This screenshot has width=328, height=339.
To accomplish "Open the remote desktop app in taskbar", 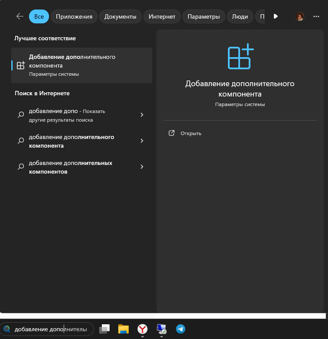I will (x=162, y=329).
